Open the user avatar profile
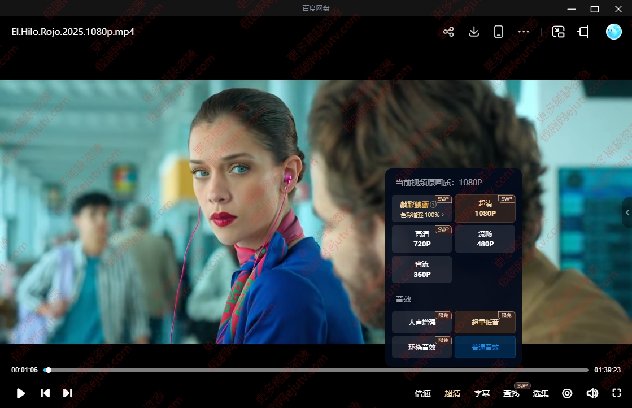The width and height of the screenshot is (632, 408). pyautogui.click(x=614, y=32)
